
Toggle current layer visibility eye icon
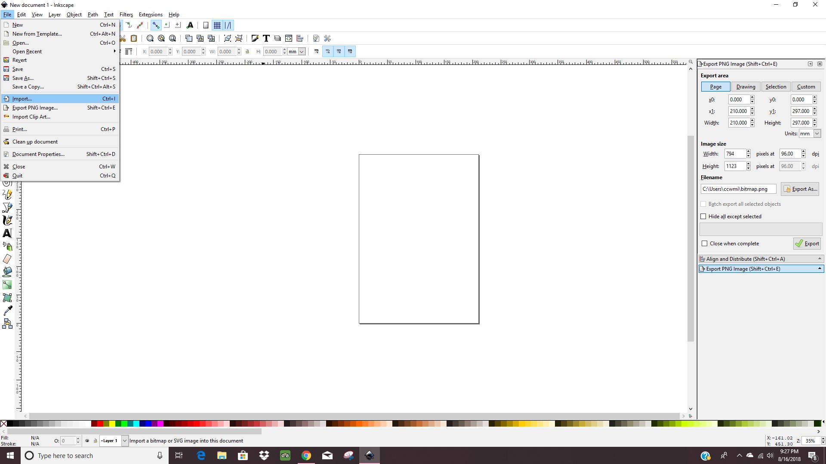tap(87, 441)
